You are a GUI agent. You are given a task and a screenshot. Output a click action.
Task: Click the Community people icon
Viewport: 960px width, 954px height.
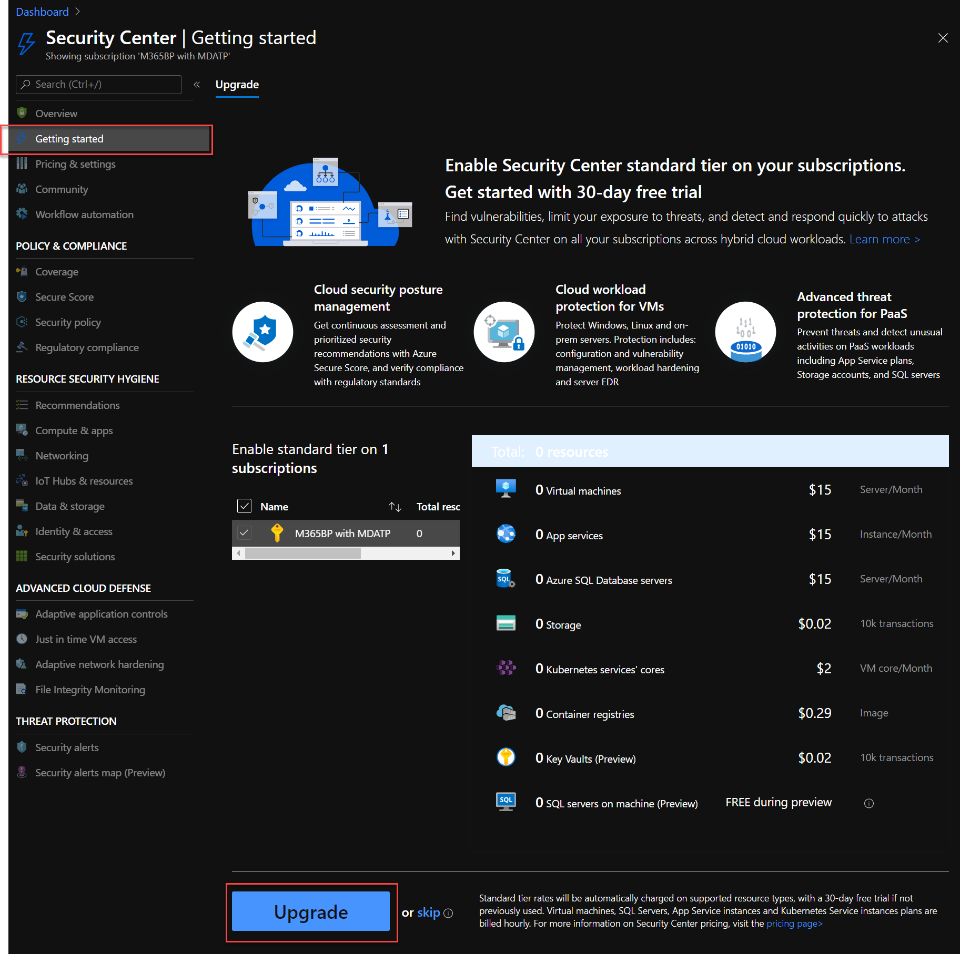point(22,189)
